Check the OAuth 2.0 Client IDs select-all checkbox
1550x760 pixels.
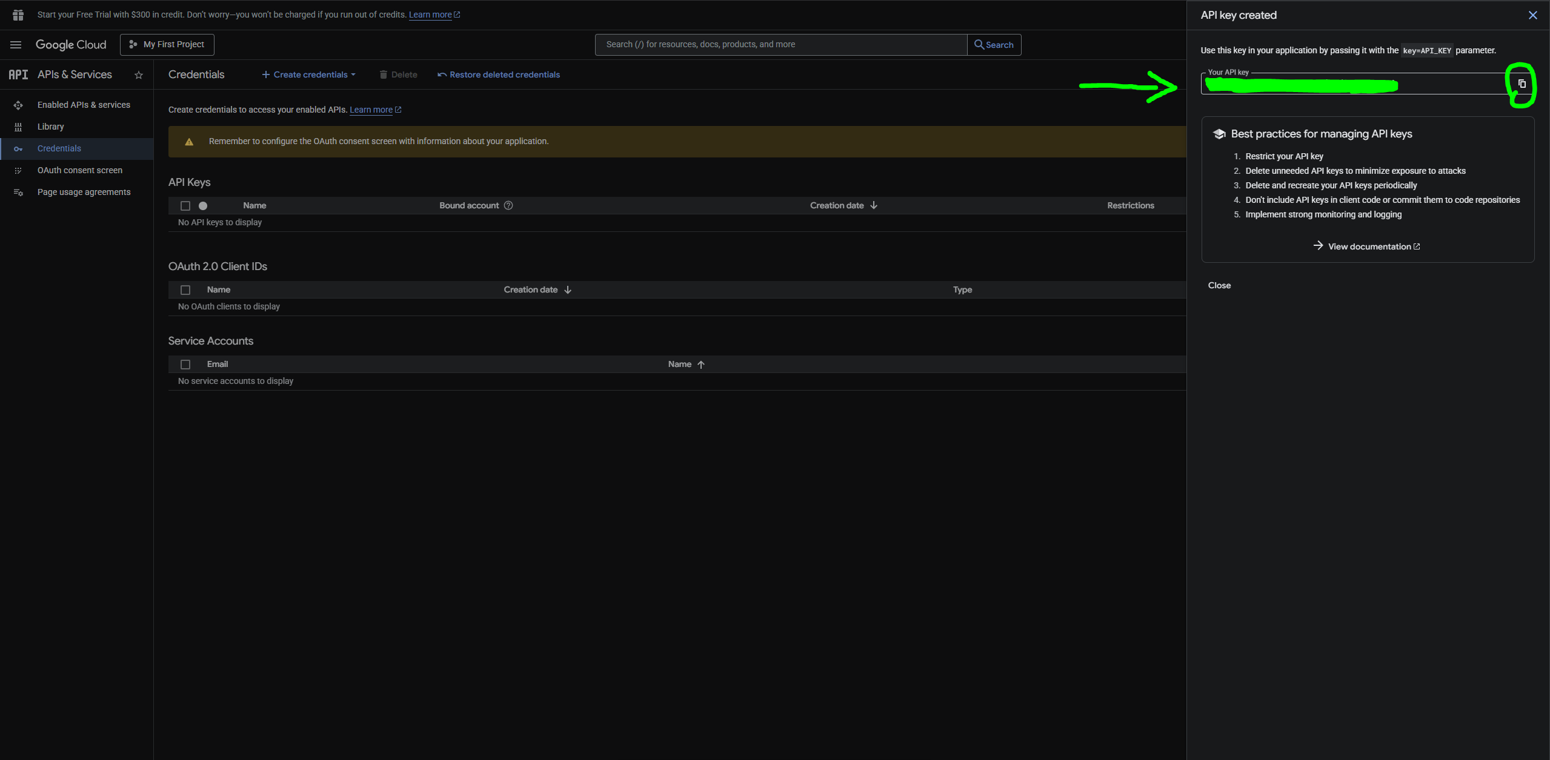pyautogui.click(x=185, y=290)
